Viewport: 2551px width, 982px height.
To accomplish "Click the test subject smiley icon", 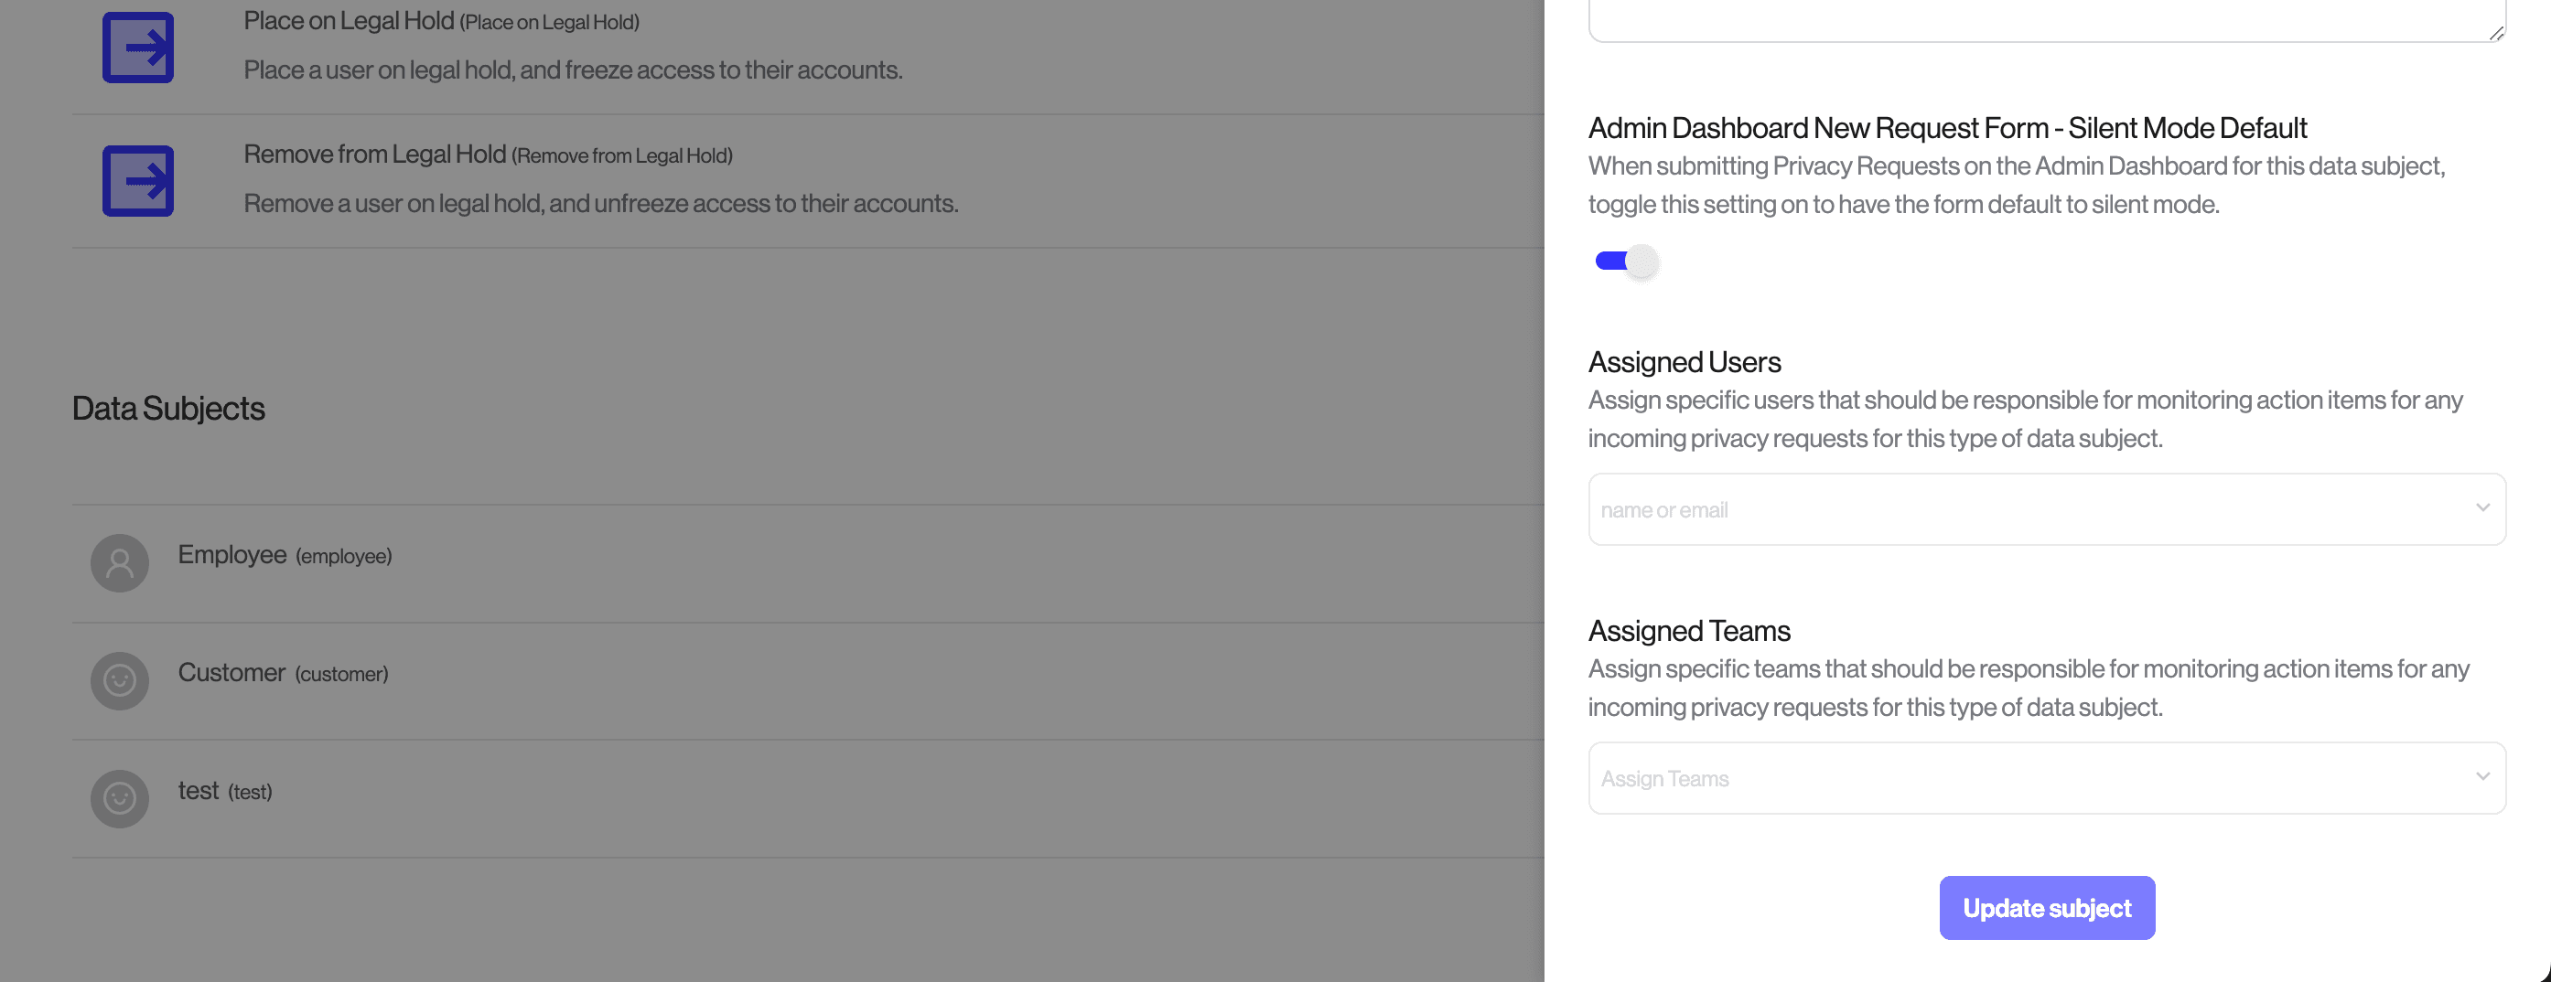I will 120,799.
